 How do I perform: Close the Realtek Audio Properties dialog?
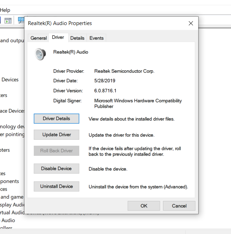191,23
